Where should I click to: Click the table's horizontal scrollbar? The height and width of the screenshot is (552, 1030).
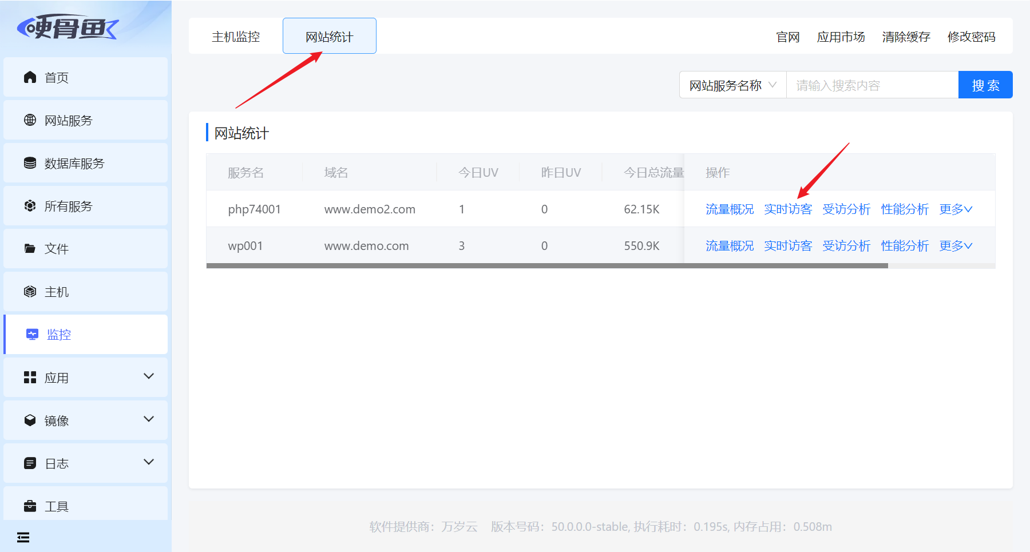(547, 266)
